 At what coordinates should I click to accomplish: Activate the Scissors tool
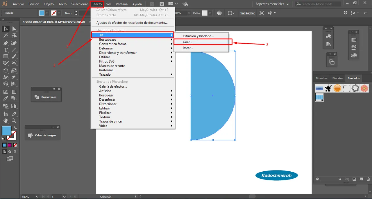pyautogui.click(x=14, y=63)
